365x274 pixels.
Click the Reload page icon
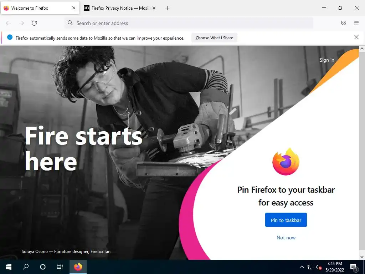click(34, 23)
